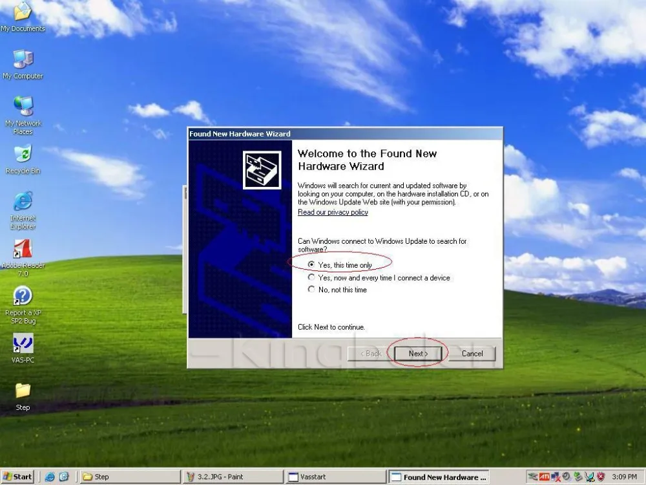Cancel the Found New Hardware Wizard
The height and width of the screenshot is (485, 646).
pyautogui.click(x=472, y=354)
